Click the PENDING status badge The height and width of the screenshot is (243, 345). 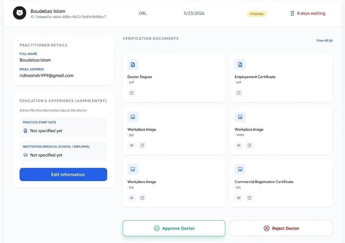tap(256, 14)
